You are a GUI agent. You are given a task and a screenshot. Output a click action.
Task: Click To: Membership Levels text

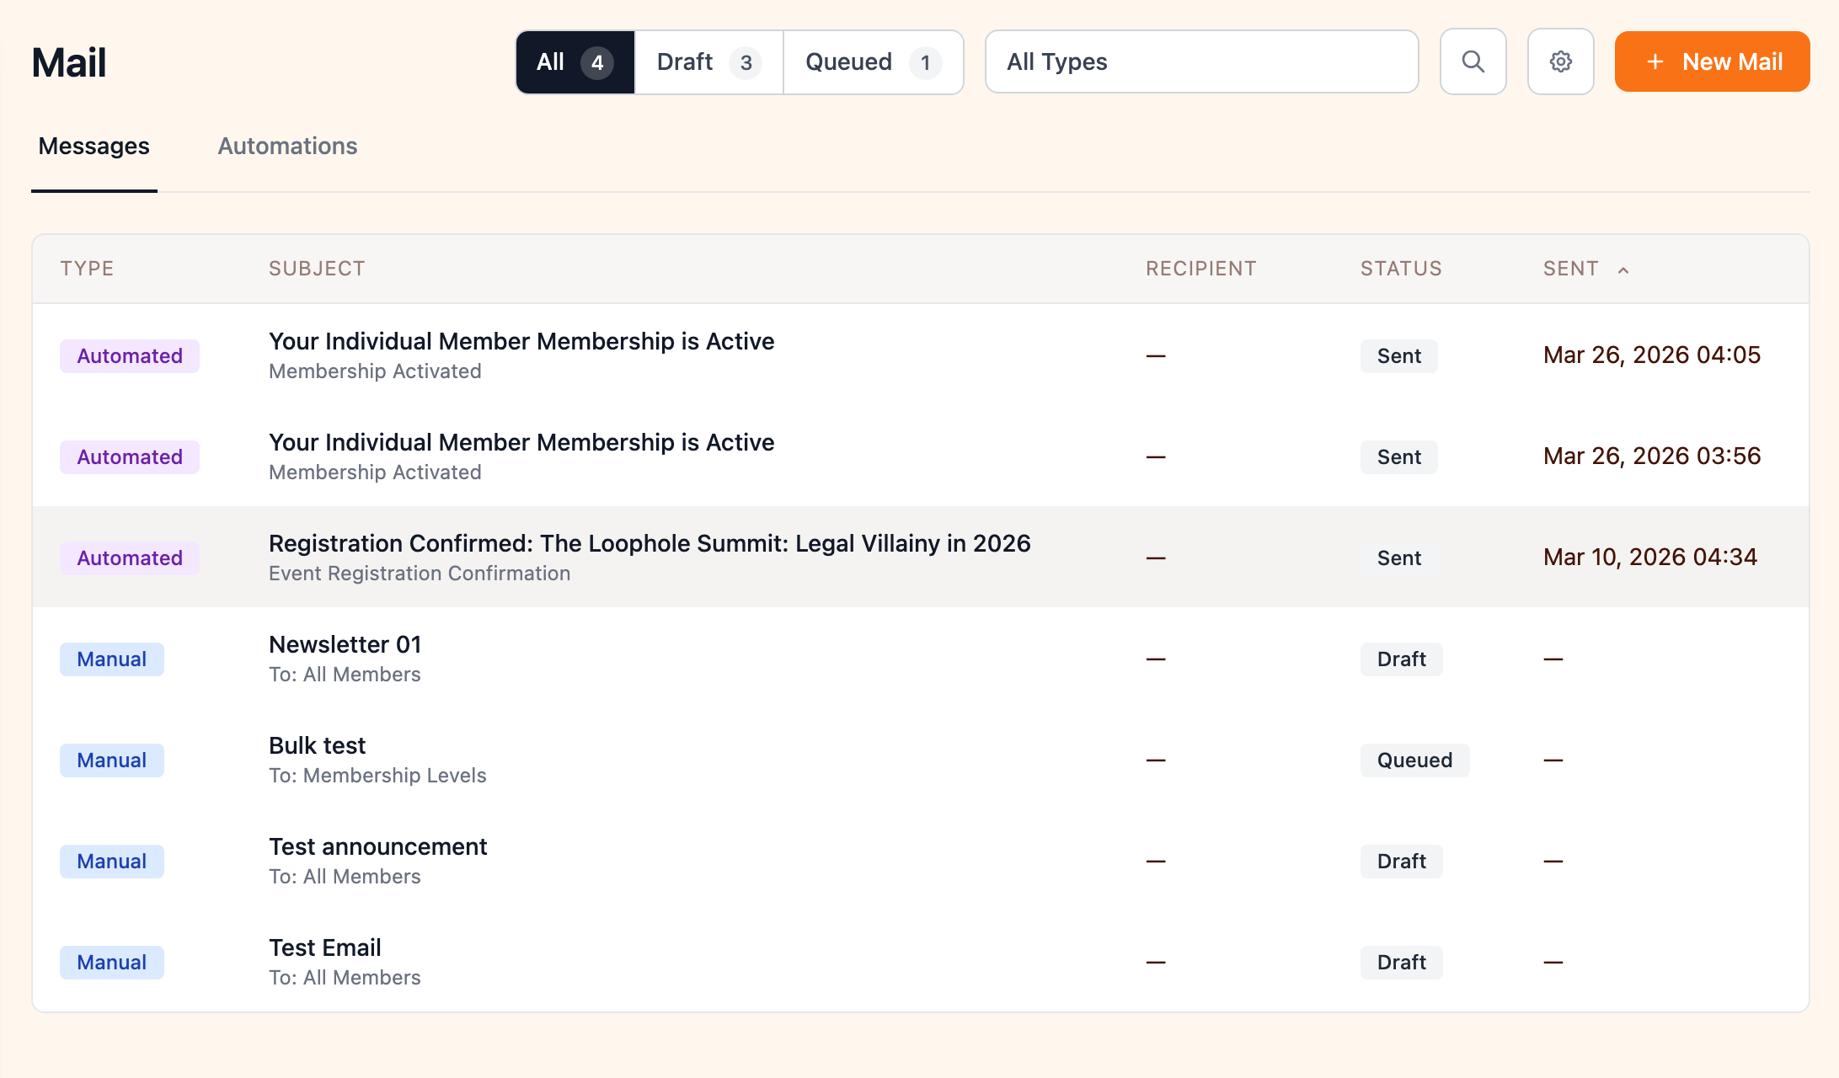[377, 775]
